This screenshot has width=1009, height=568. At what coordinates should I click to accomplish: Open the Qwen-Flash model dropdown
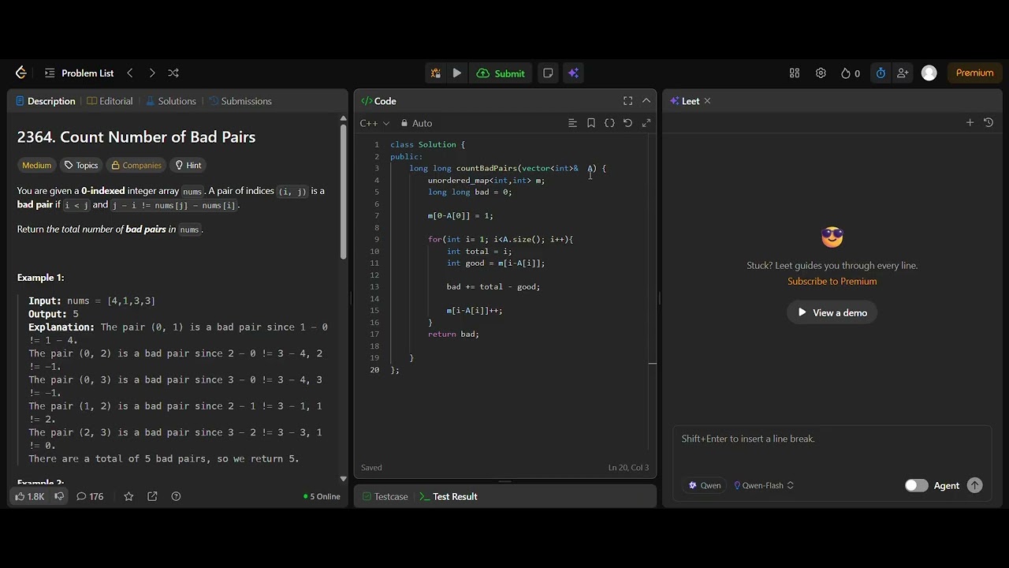764,485
